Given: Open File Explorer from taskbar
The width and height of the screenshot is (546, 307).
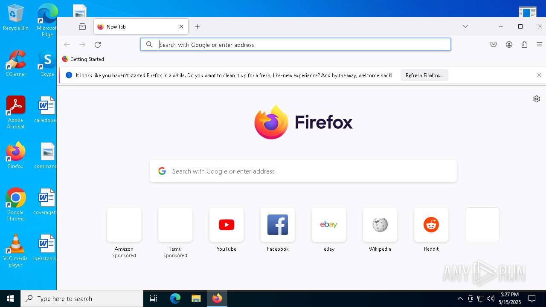Looking at the screenshot, I should pyautogui.click(x=196, y=298).
